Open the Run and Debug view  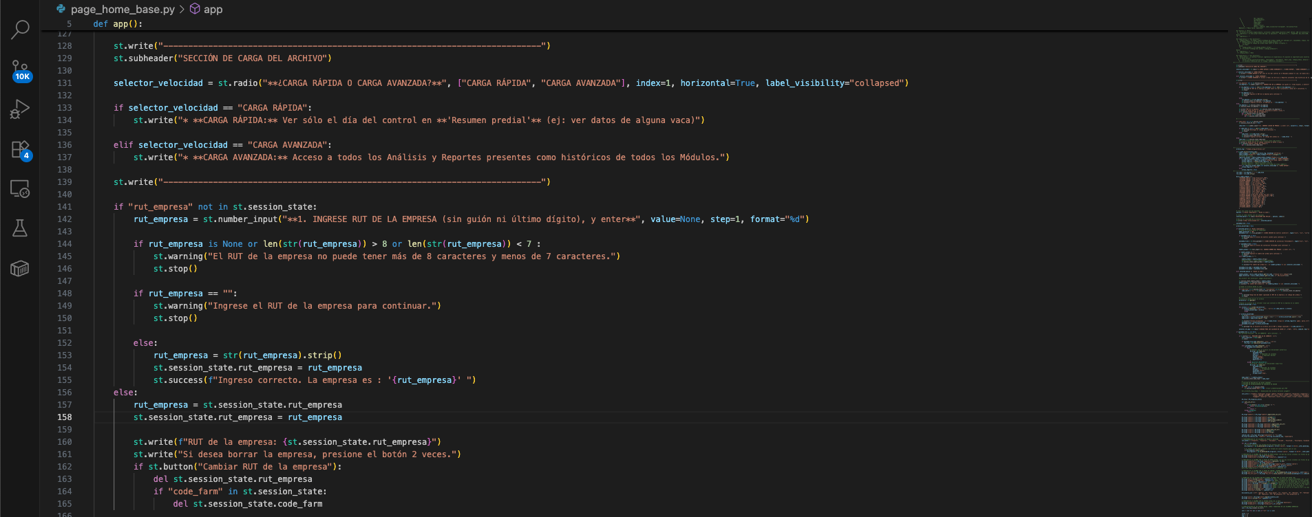pyautogui.click(x=20, y=109)
